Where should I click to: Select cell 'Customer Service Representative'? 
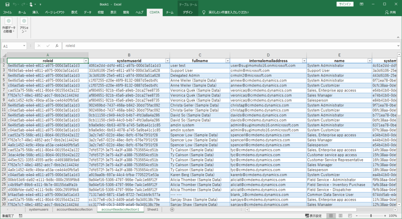coord(339,160)
